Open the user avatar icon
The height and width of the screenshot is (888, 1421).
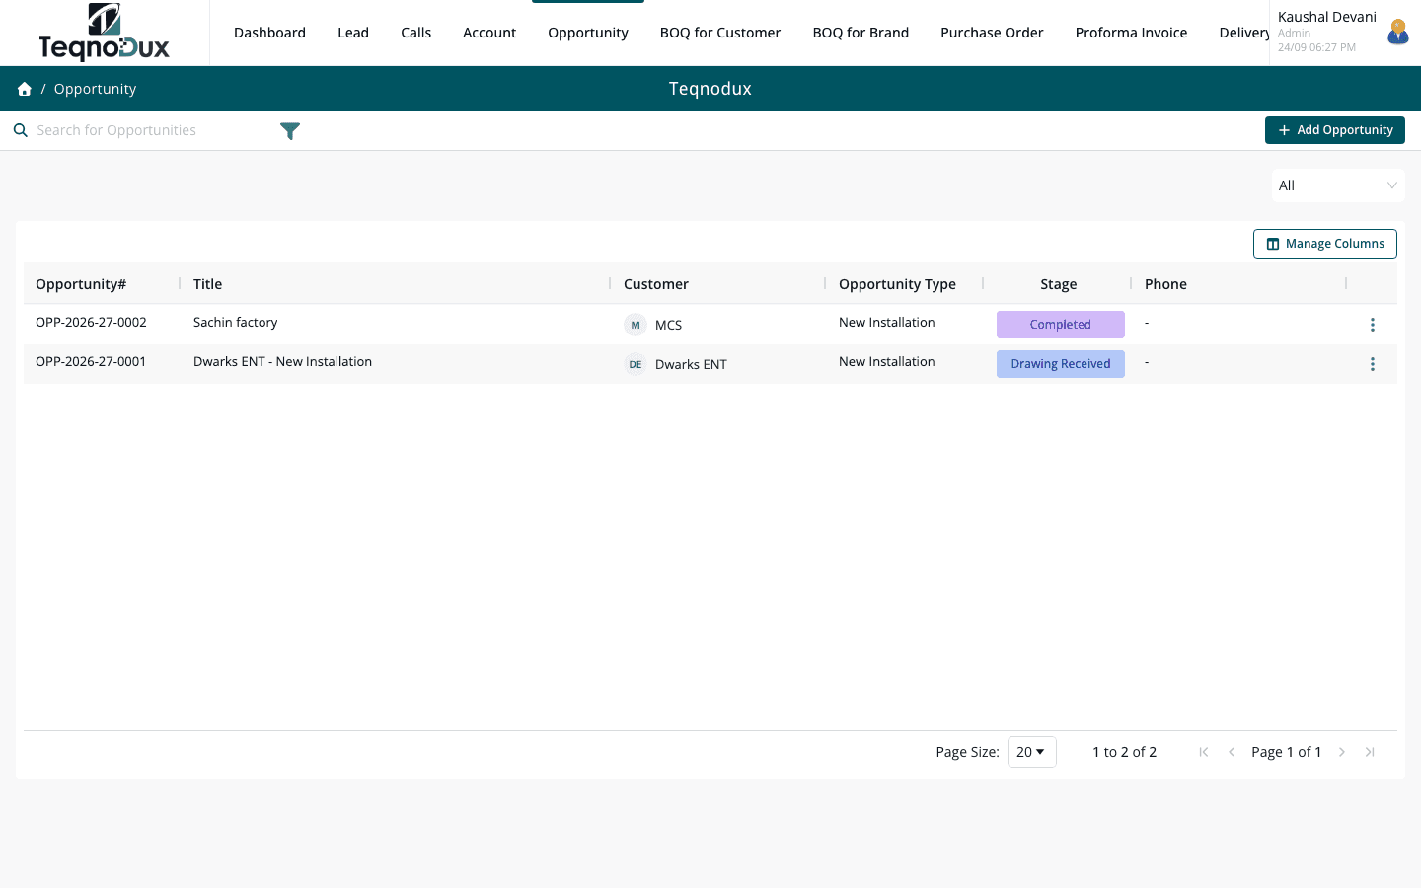(1397, 33)
